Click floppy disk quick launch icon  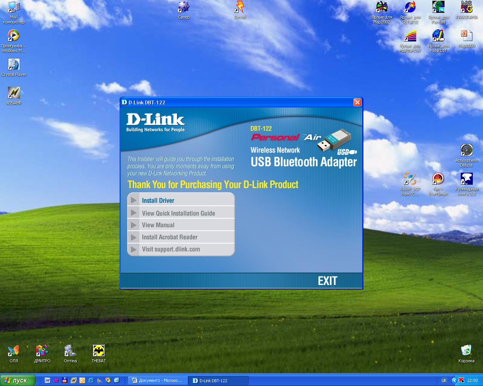(65, 380)
